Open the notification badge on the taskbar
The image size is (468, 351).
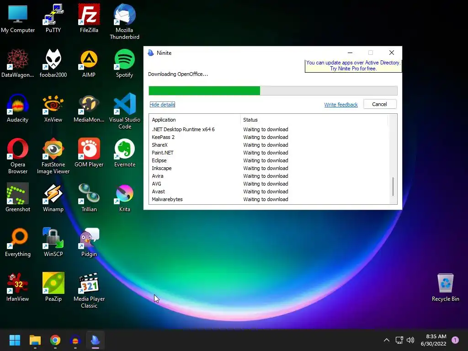click(455, 340)
